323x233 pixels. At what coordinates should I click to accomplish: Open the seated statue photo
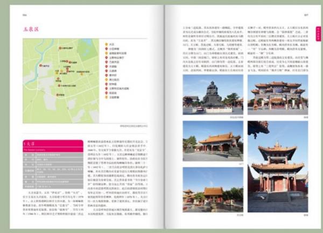(213, 94)
